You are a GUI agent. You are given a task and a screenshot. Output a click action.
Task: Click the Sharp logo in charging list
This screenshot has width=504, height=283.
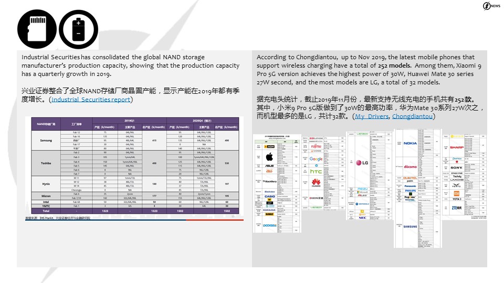456,147
